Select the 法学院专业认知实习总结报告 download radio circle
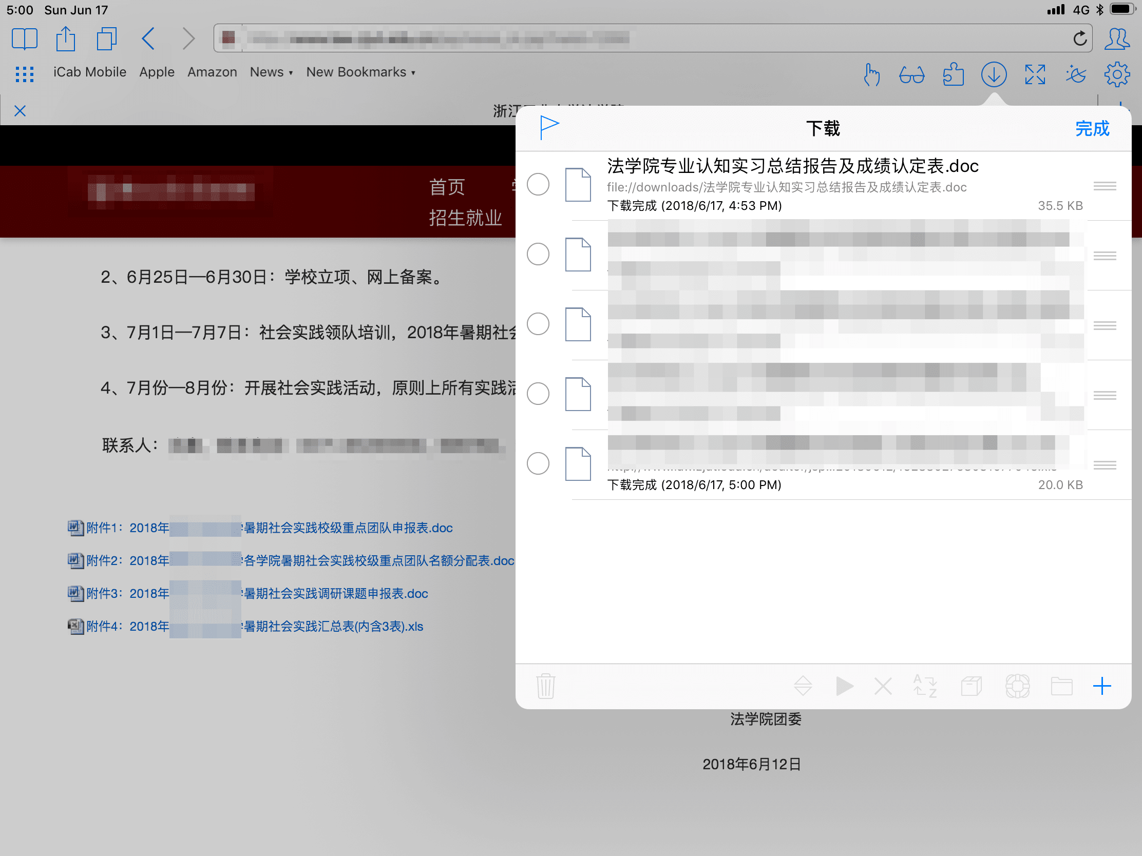Viewport: 1142px width, 856px height. 538,184
